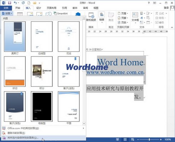Click the WordArt letter A icon
This screenshot has height=142, width=175.
click(141, 18)
